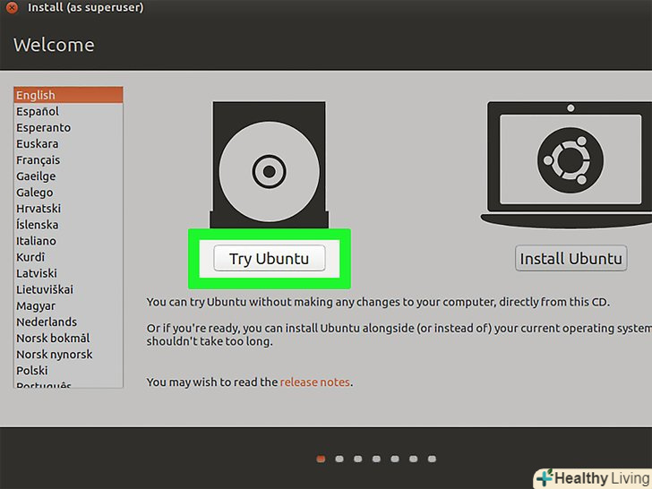Screen dimensions: 652x489
Task: Click the CD disc icon above Try Ubuntu
Action: (x=269, y=165)
